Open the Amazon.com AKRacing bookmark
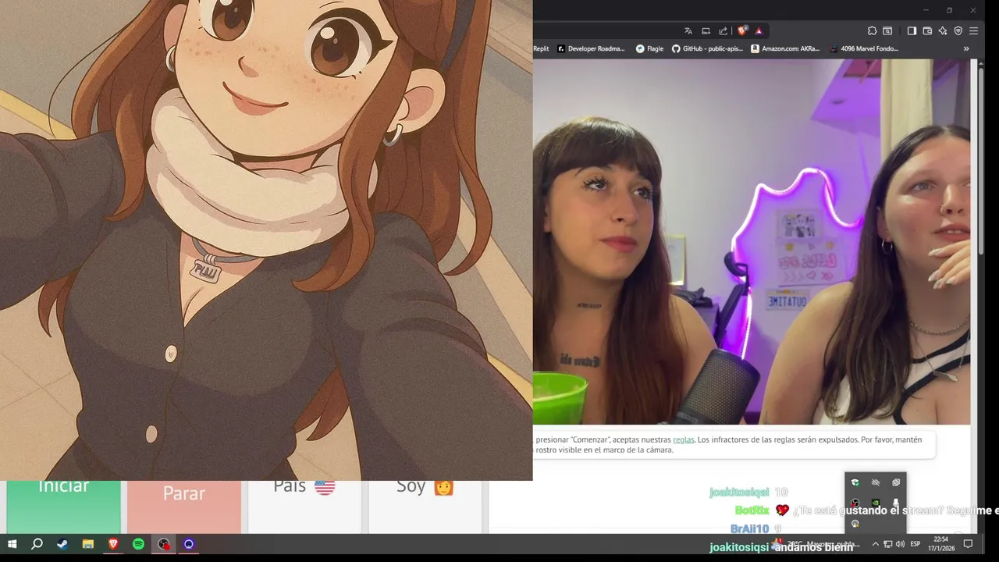The height and width of the screenshot is (562, 999). pyautogui.click(x=785, y=48)
